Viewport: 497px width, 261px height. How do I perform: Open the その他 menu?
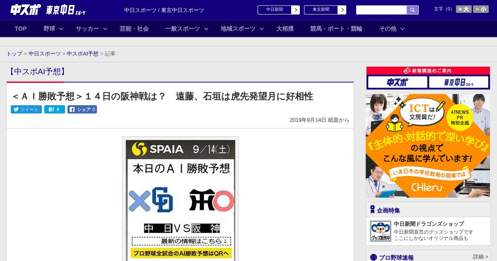[388, 29]
